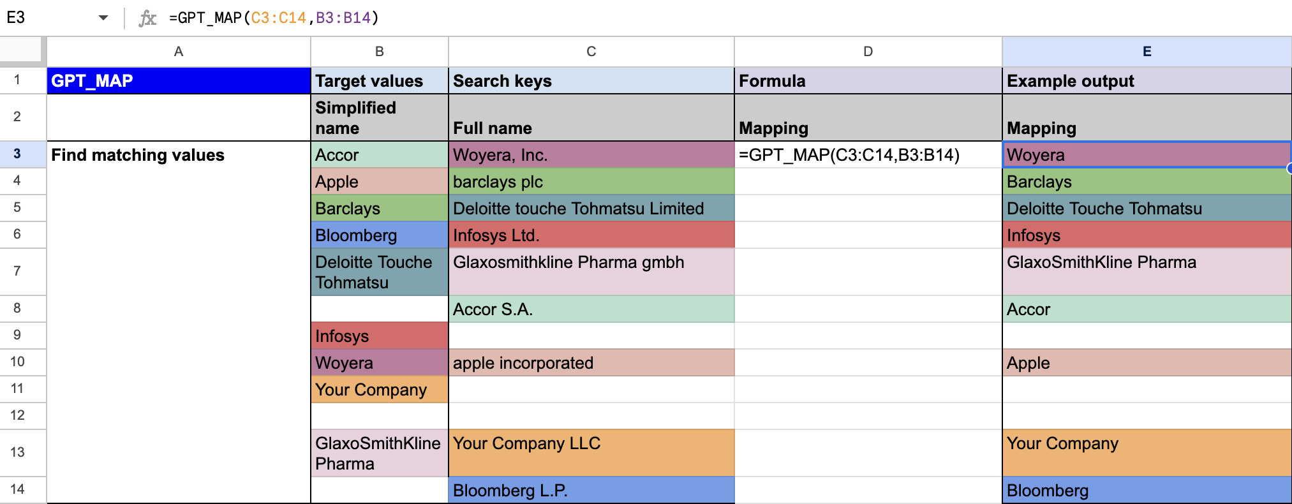The width and height of the screenshot is (1292, 504).
Task: Click 'Your Company' cell in column E
Action: (1147, 454)
